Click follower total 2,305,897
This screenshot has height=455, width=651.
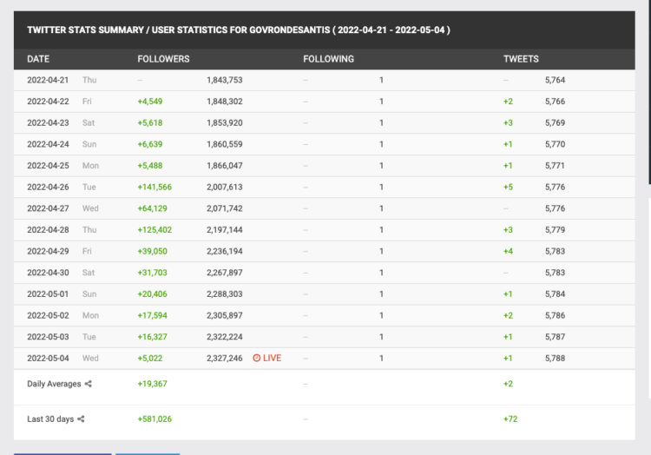click(x=225, y=315)
